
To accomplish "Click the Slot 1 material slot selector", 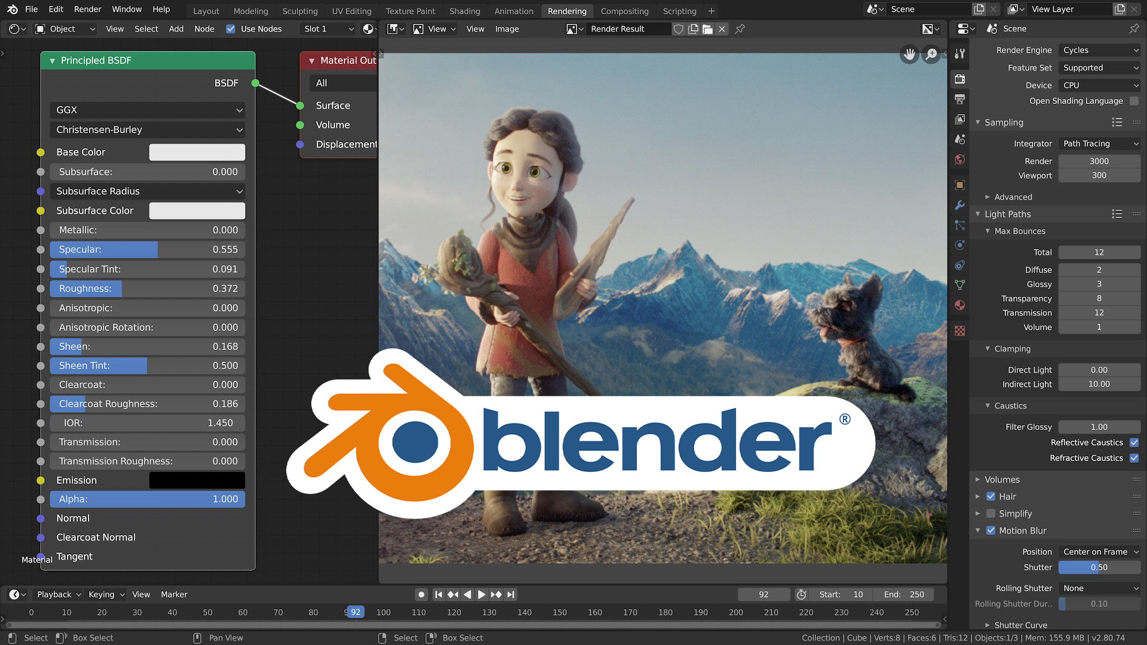I will tap(329, 29).
